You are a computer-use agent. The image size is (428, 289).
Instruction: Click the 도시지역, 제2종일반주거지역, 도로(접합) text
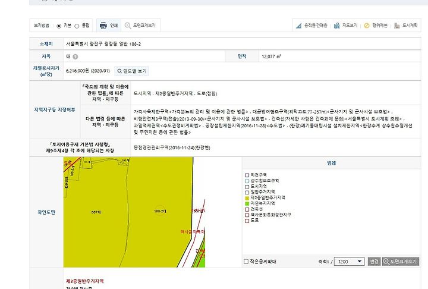(175, 93)
